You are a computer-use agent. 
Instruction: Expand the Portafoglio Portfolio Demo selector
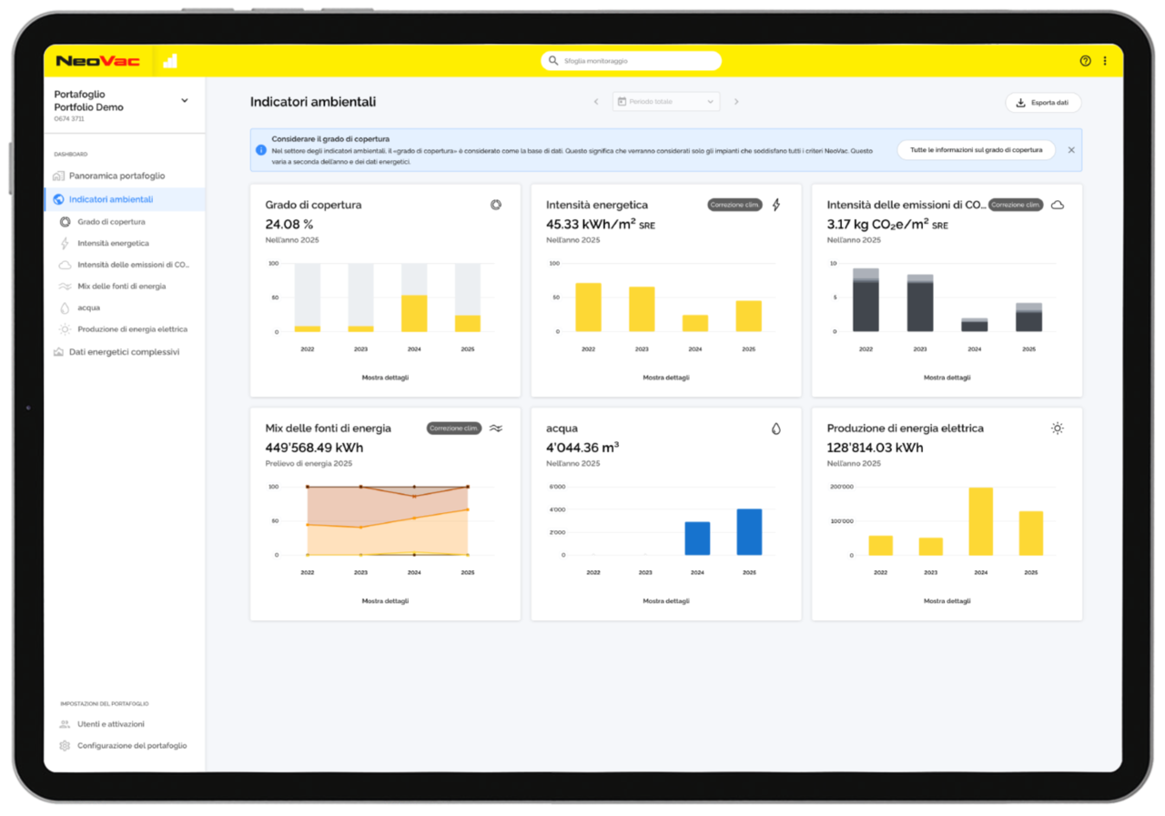click(185, 100)
